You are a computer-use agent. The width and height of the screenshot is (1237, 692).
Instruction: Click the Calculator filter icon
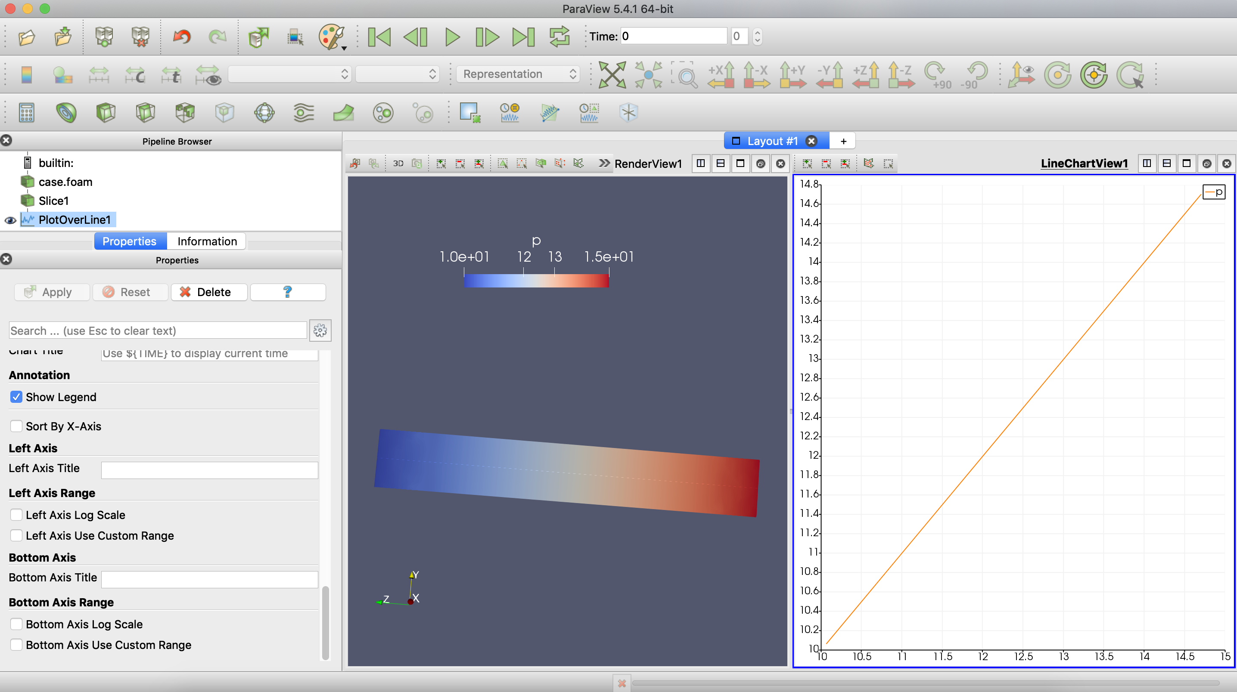[26, 113]
